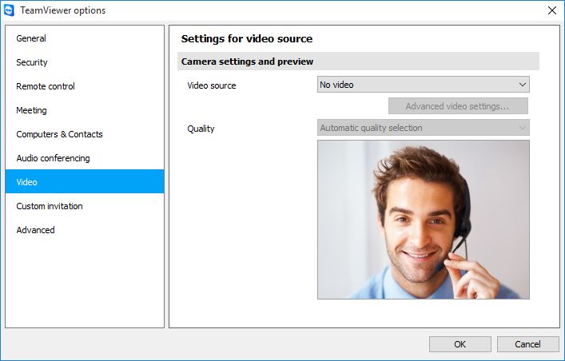Confirm options with the OK button
The height and width of the screenshot is (361, 565).
[460, 344]
